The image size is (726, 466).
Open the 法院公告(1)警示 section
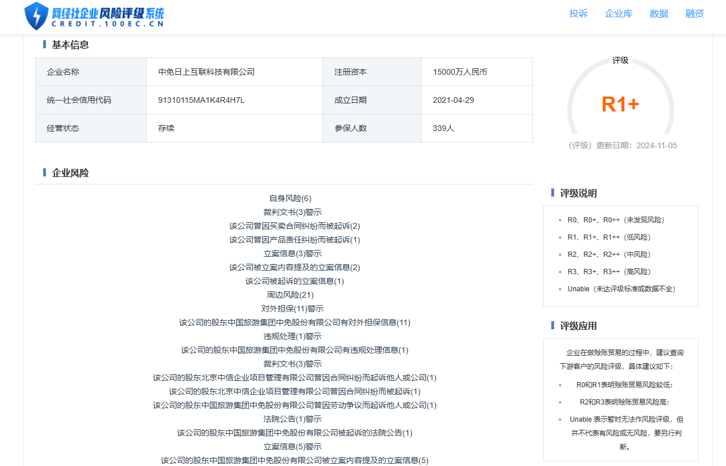(292, 419)
